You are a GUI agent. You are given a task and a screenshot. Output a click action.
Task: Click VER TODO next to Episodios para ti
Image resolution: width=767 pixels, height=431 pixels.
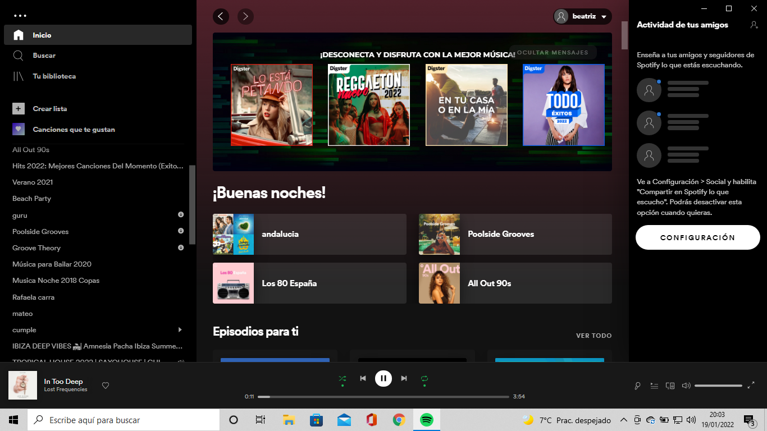coord(593,336)
